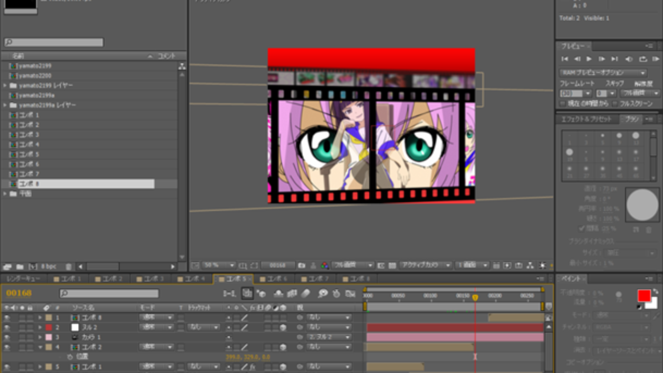Open the アクティブカメラ 3D view dropdown
Screen dimensions: 663x373
(x=425, y=265)
